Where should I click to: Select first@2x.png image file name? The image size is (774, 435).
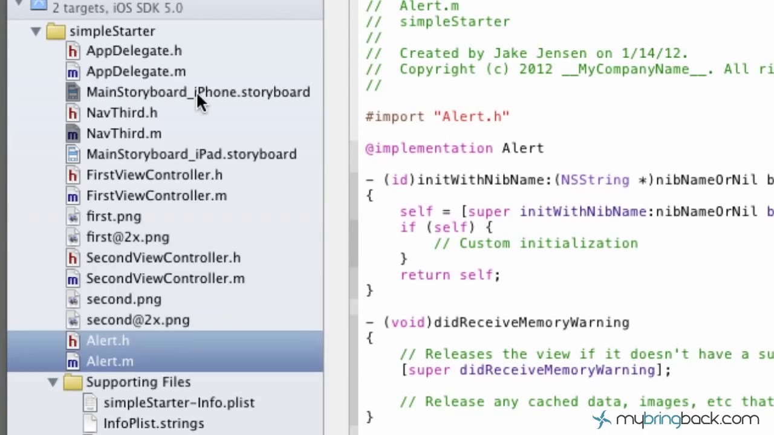[128, 237]
